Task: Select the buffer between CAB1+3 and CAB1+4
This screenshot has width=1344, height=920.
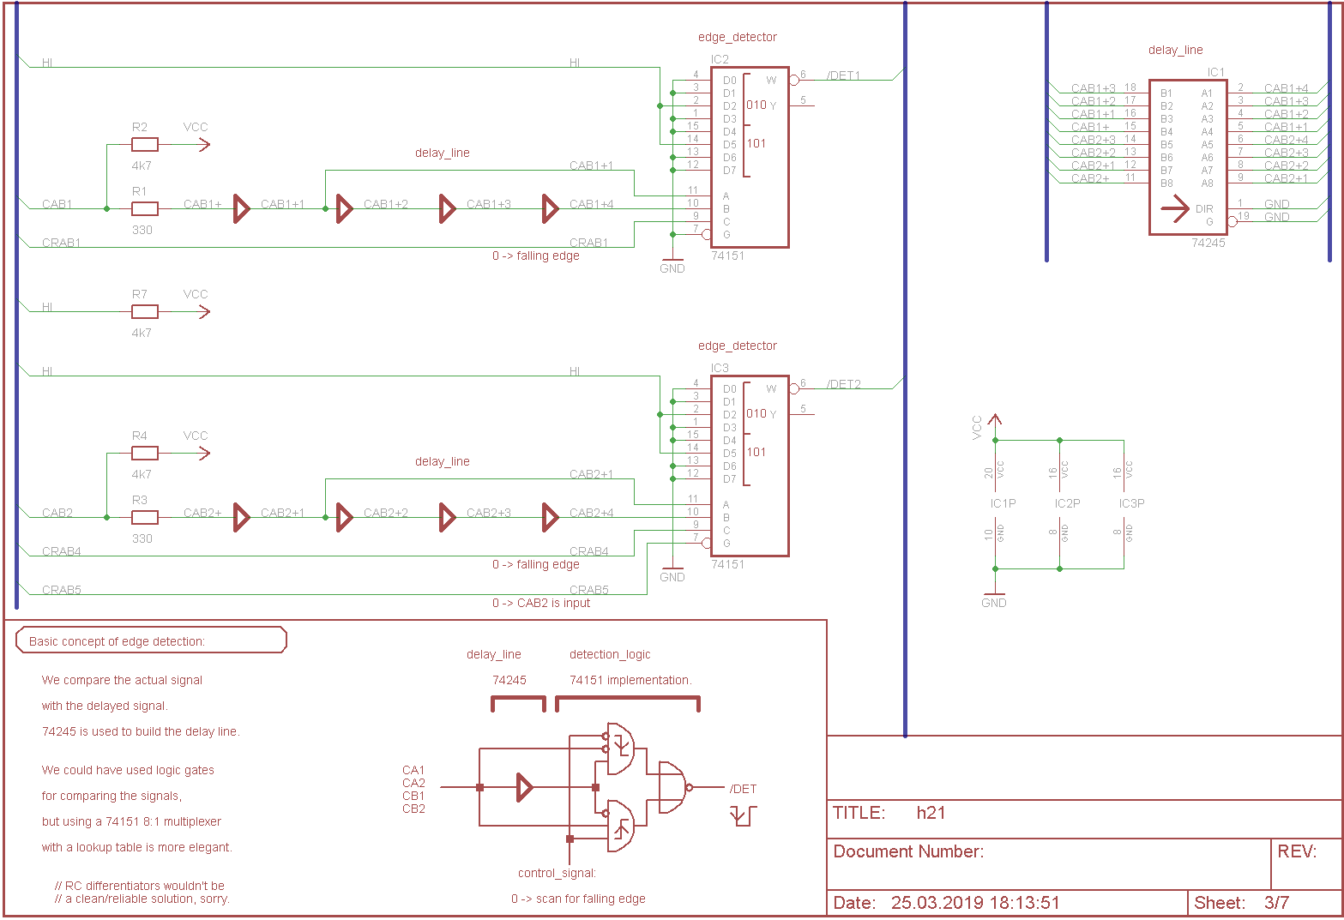Action: point(551,208)
